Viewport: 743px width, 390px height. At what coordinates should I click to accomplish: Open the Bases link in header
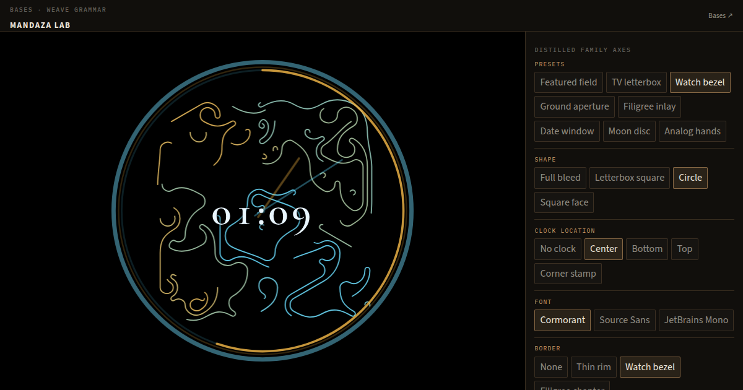coord(720,15)
